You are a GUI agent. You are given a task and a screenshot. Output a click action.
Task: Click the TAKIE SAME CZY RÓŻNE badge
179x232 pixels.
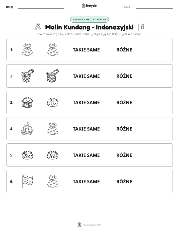click(89, 20)
